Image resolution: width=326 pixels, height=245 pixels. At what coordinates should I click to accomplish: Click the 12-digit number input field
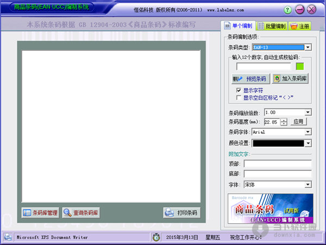(264, 66)
